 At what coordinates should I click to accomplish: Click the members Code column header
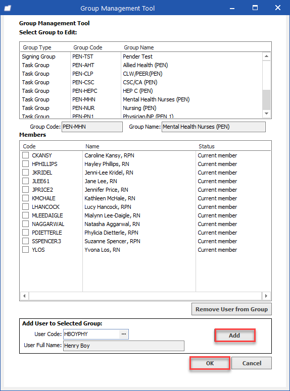[29, 146]
